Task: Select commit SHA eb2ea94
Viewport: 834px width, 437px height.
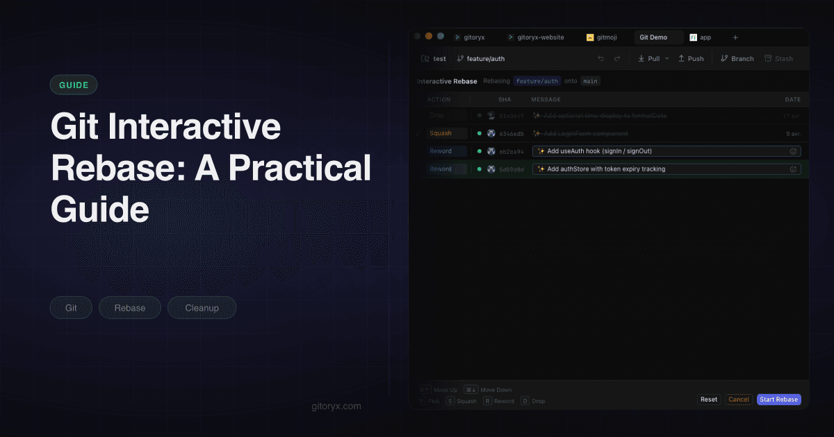Action: point(512,151)
